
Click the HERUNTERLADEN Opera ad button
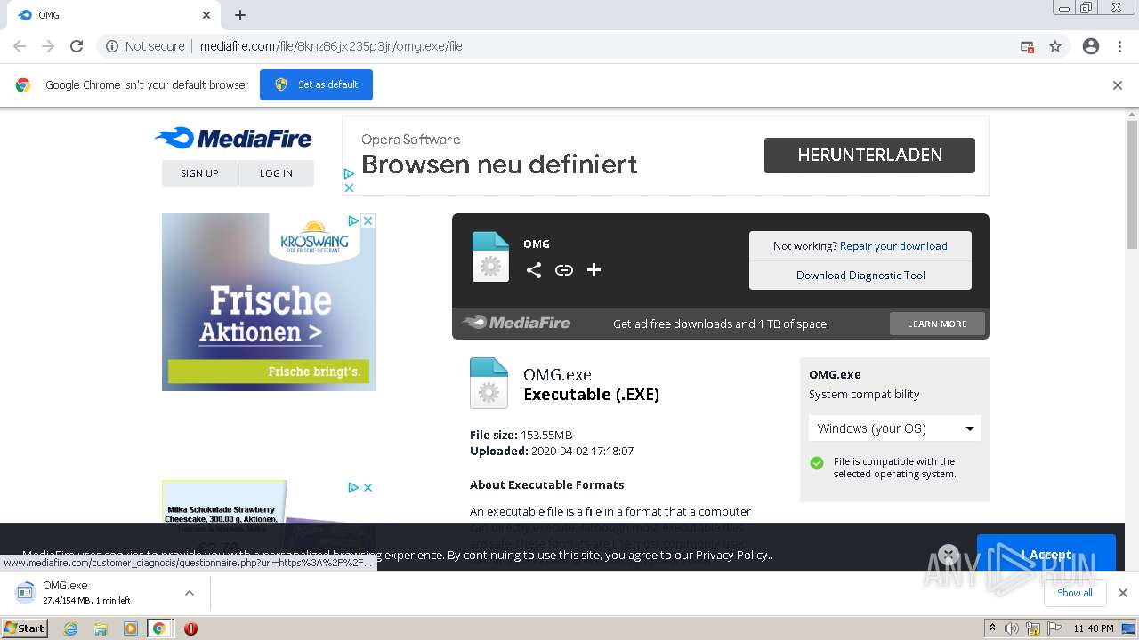click(869, 155)
